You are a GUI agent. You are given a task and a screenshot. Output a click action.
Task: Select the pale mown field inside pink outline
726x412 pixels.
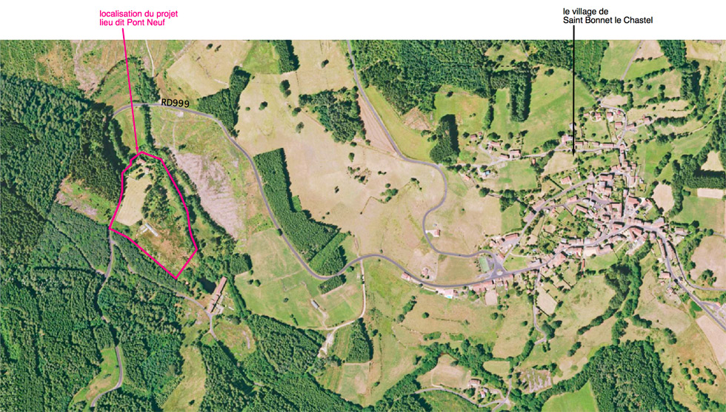click(x=133, y=200)
